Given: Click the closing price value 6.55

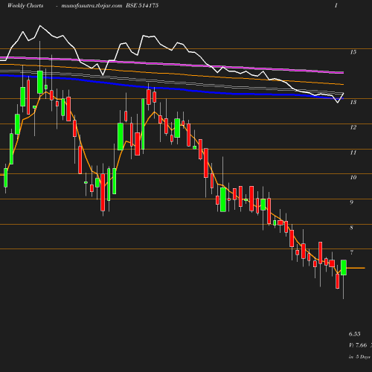Looking at the screenshot, I should click(355, 334).
